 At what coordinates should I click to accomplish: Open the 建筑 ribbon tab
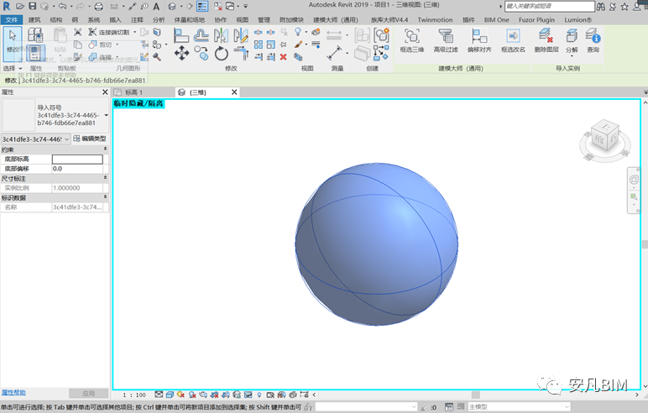(34, 18)
